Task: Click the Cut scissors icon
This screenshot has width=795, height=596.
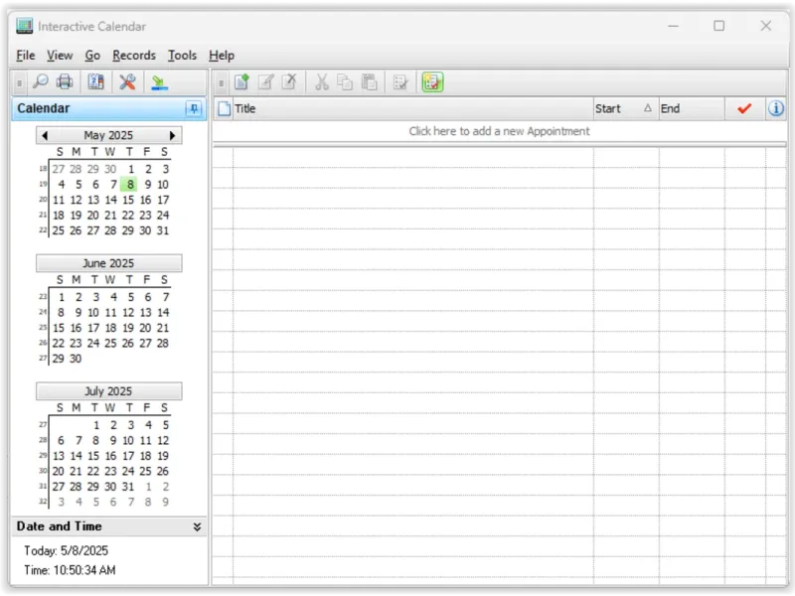Action: click(321, 82)
